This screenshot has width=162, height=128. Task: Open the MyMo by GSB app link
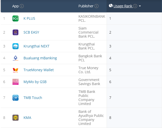35,82
